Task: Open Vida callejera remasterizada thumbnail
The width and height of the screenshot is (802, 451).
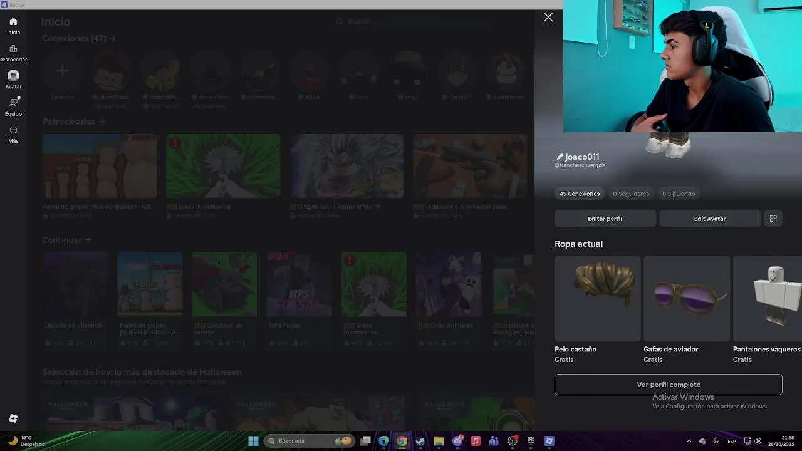Action: tap(470, 166)
